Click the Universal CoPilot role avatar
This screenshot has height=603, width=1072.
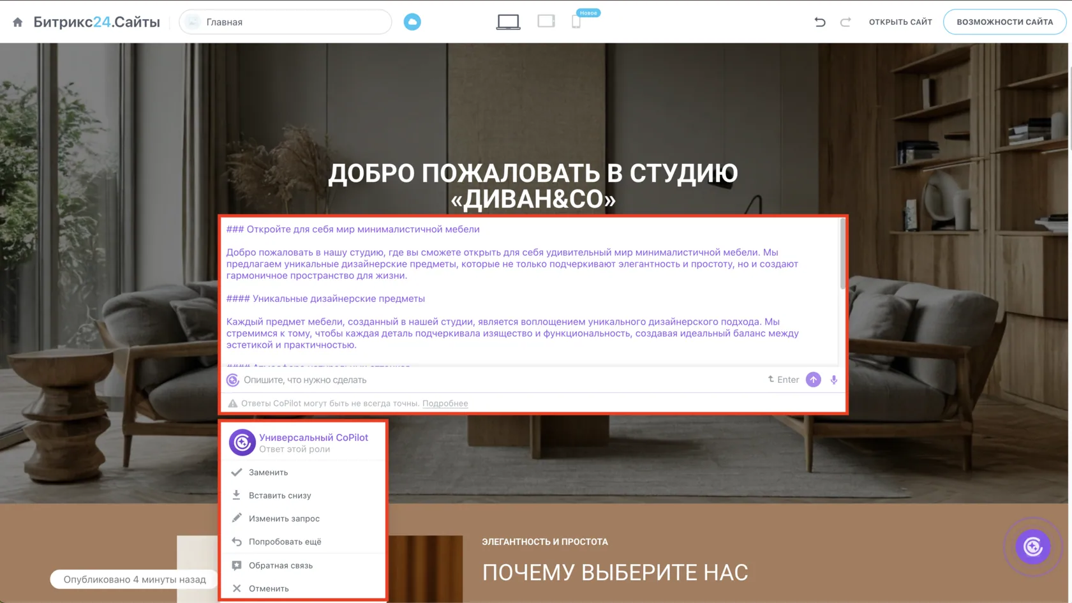[x=242, y=442]
